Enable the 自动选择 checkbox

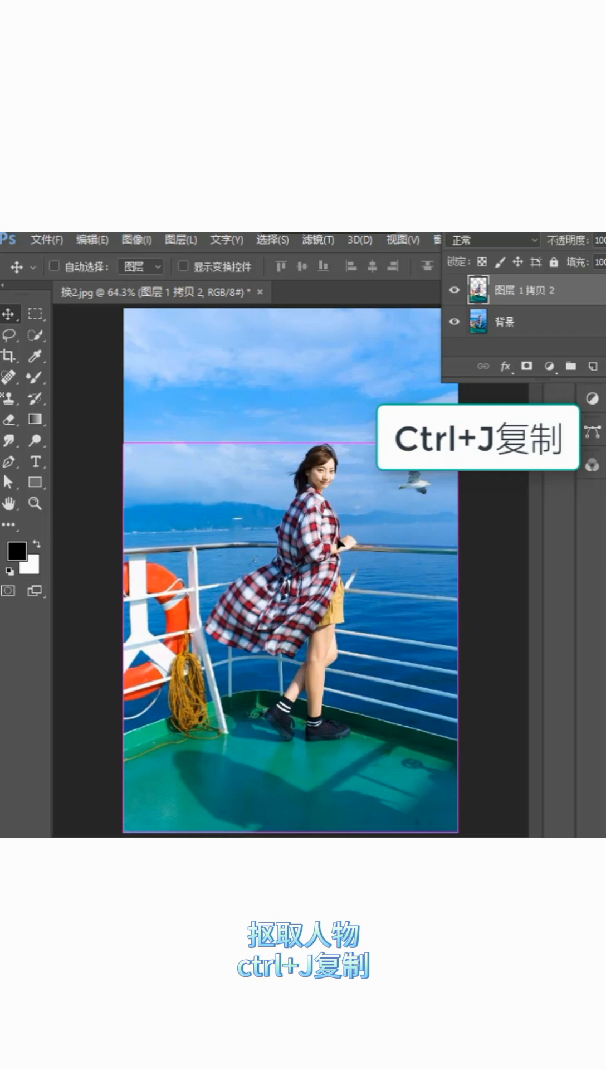[54, 266]
